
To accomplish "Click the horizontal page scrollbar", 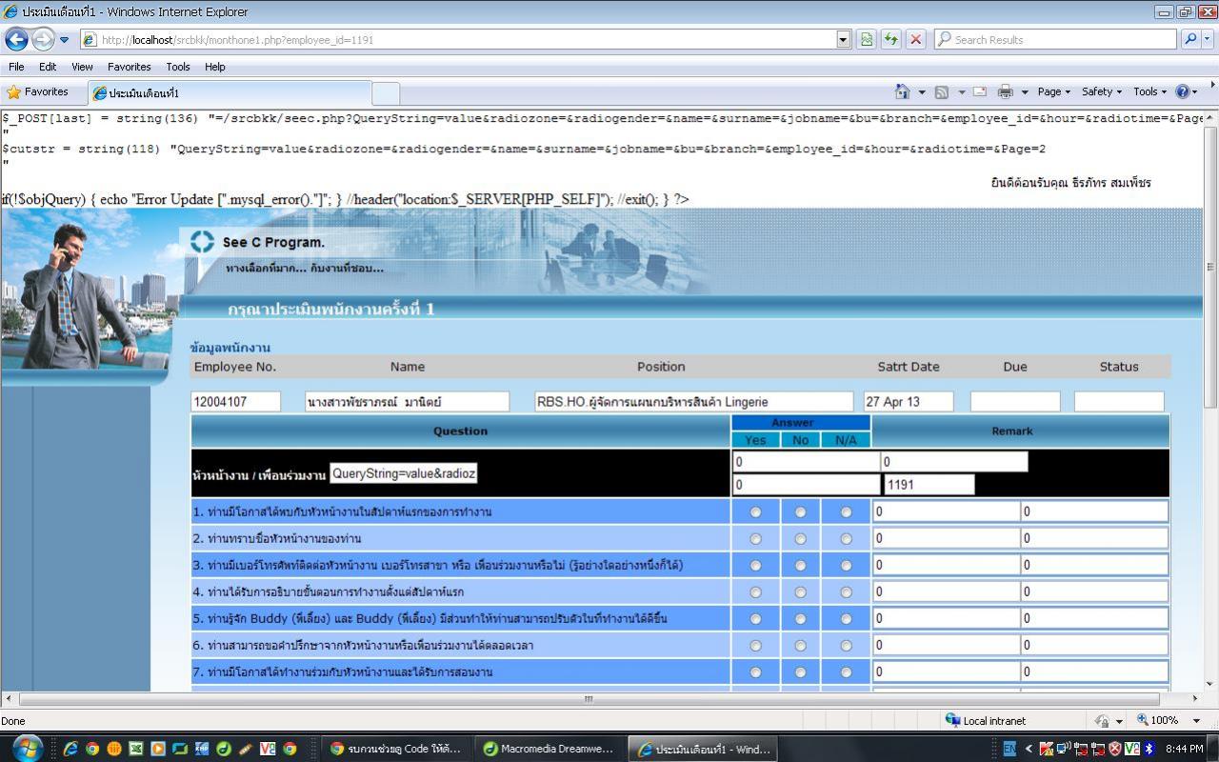I will coord(588,699).
